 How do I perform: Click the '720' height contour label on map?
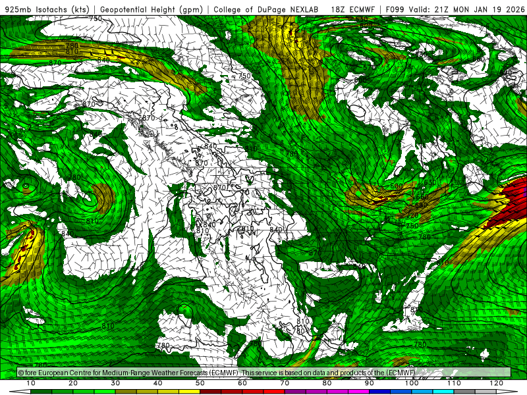tap(412, 216)
